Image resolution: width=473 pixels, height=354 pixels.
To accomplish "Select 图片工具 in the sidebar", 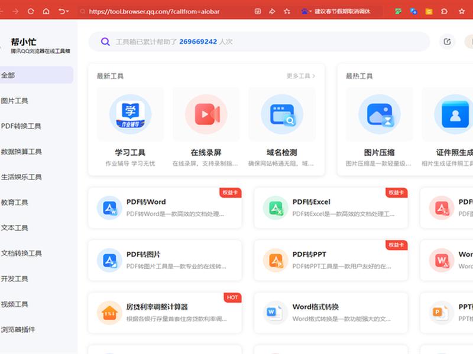I will click(14, 100).
